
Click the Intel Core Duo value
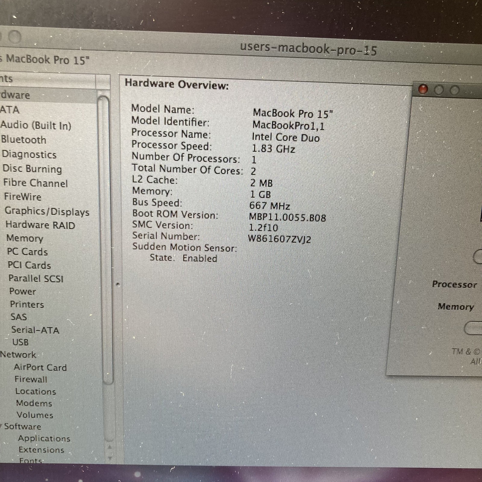[286, 137]
